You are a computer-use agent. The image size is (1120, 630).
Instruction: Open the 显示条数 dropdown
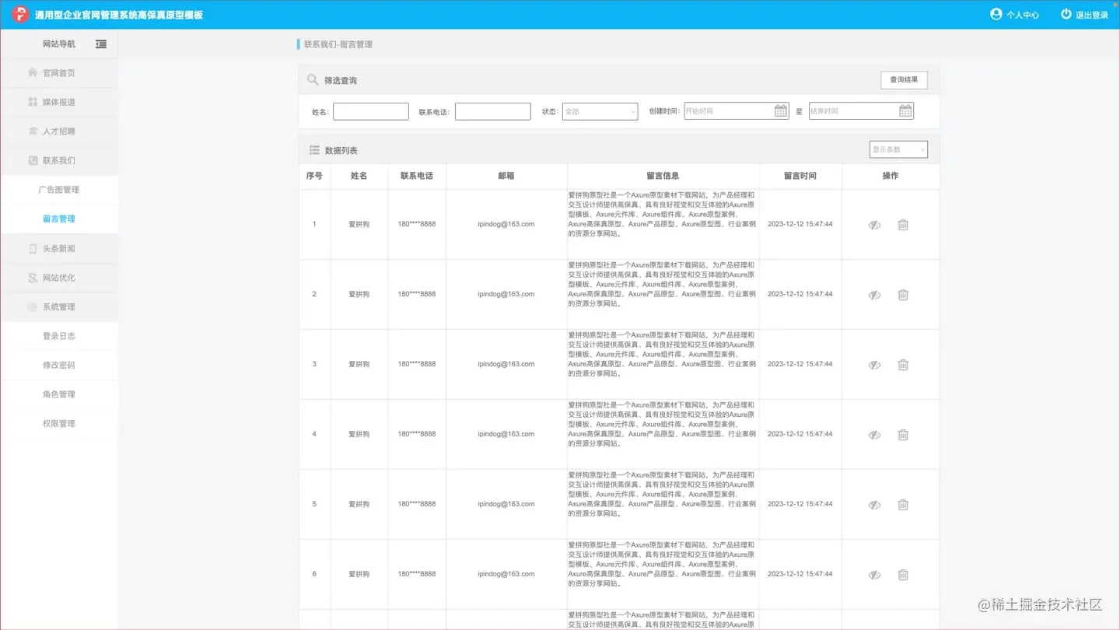tap(898, 149)
